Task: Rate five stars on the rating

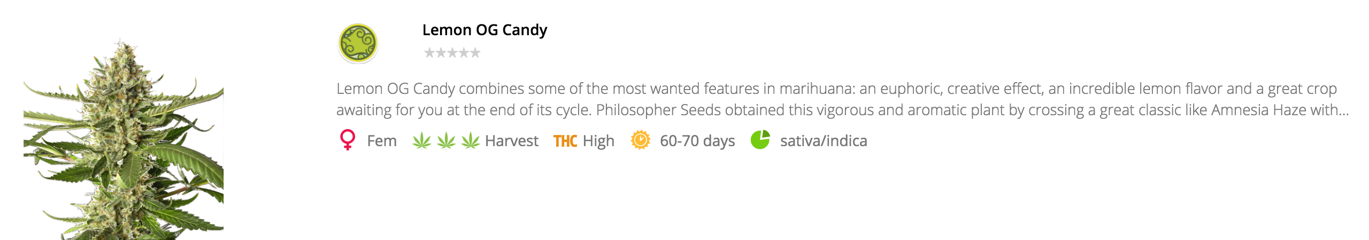Action: [475, 53]
